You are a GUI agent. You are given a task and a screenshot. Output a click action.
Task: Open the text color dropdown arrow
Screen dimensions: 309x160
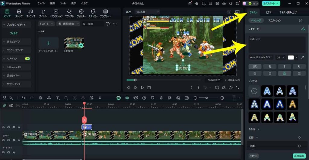tap(297, 57)
